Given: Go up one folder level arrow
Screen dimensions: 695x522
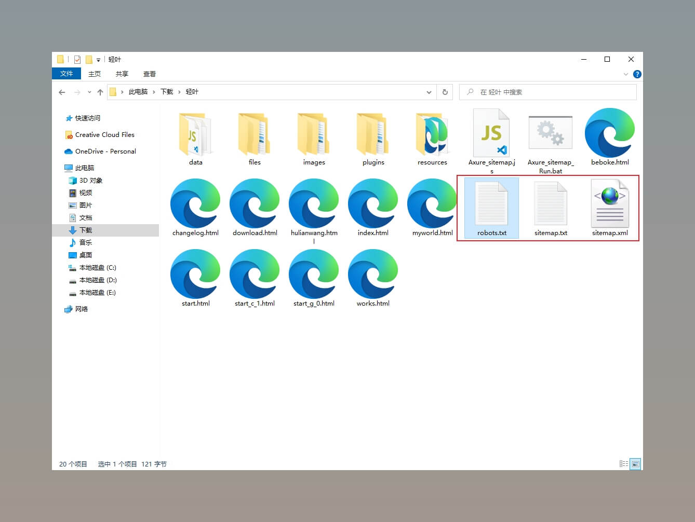Looking at the screenshot, I should click(x=100, y=92).
